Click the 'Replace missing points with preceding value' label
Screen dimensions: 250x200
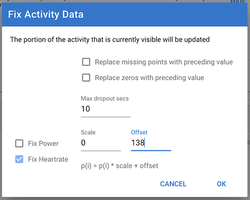coord(164,62)
